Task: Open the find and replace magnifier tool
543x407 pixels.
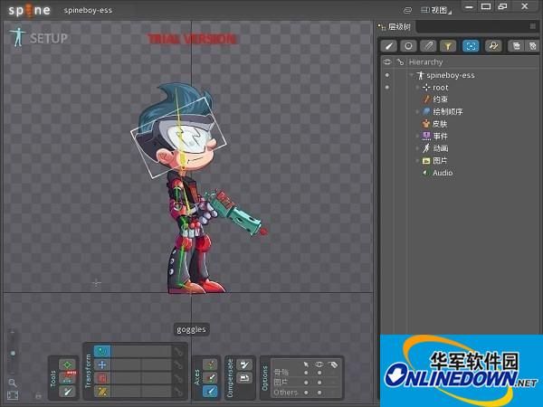Action: tap(493, 46)
